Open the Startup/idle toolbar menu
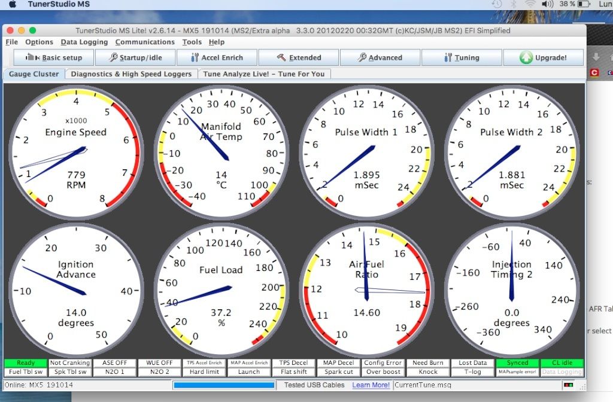 coord(135,57)
